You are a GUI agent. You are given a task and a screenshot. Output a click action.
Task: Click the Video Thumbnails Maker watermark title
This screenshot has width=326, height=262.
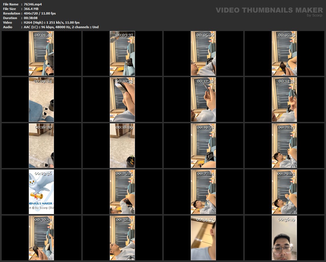pos(269,10)
